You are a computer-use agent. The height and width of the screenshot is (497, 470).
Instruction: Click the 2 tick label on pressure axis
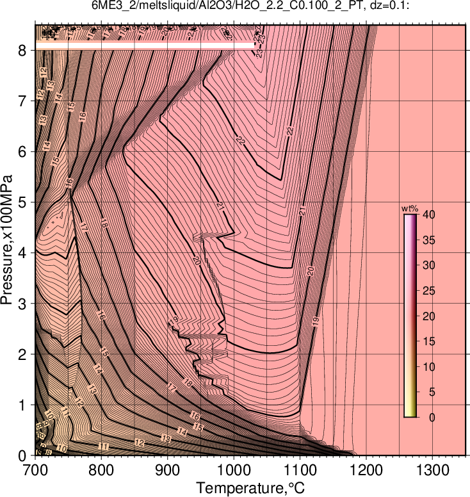pos(22,354)
